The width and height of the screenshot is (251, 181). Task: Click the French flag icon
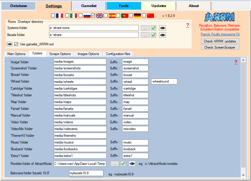coord(60,16)
